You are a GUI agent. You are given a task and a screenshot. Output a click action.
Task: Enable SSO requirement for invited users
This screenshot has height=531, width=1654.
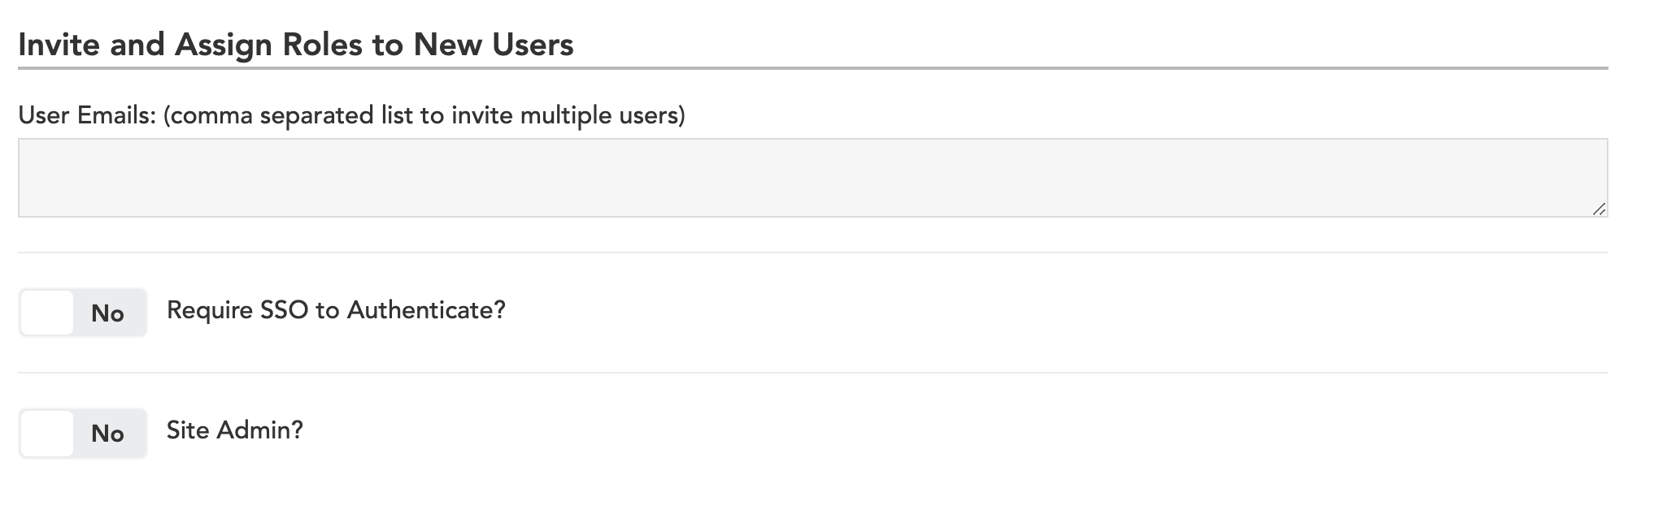pyautogui.click(x=83, y=313)
